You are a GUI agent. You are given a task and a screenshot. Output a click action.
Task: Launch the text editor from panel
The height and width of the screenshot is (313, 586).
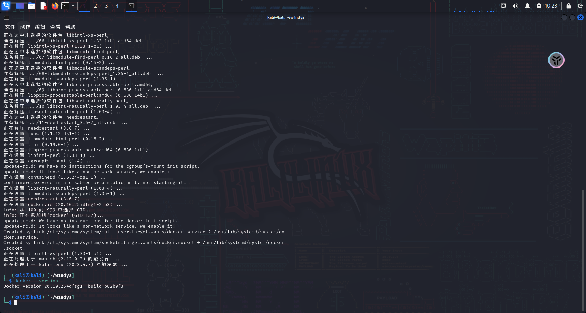coord(43,6)
